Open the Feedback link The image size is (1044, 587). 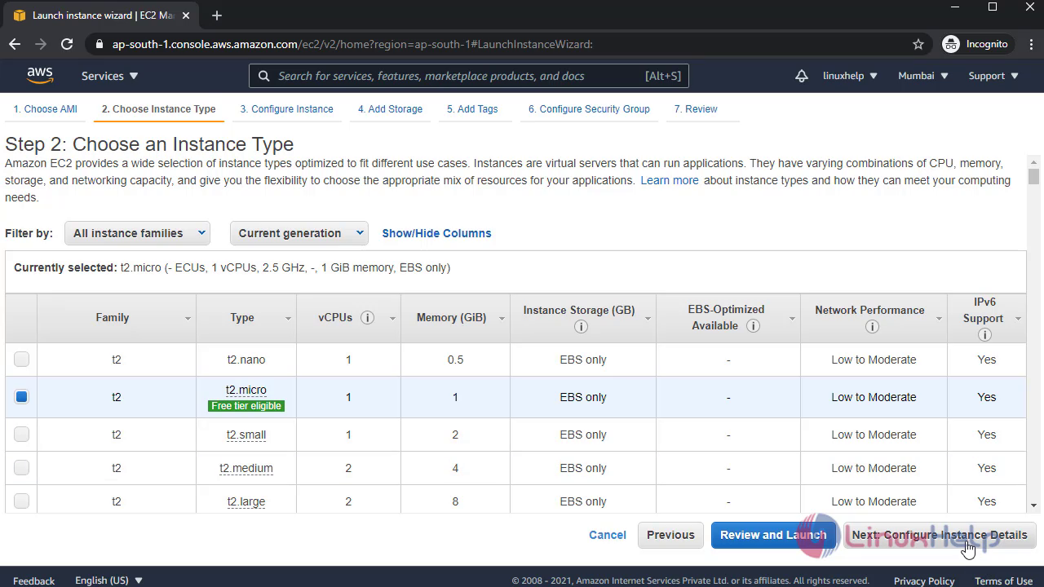(x=33, y=580)
